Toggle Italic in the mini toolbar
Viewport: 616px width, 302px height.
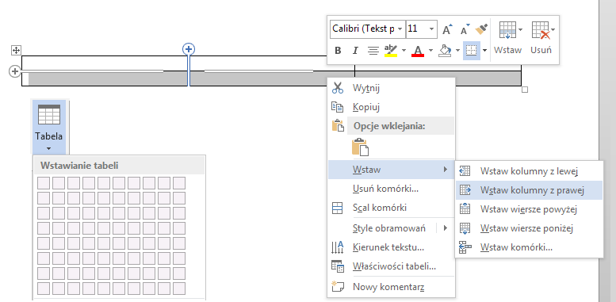point(355,50)
